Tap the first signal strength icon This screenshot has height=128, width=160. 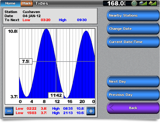click(143, 3)
